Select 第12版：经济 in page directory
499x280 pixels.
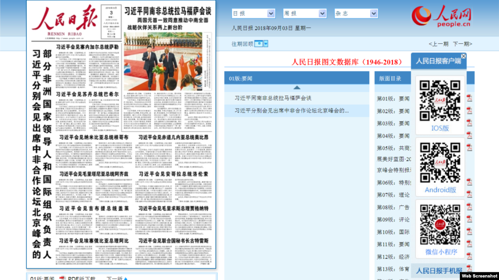pos(393,257)
